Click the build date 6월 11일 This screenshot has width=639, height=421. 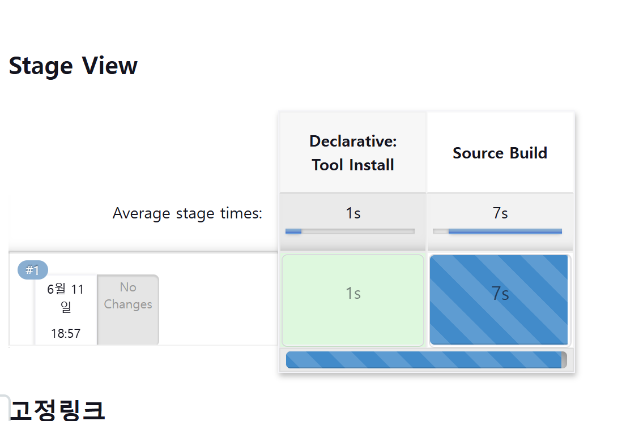point(65,298)
